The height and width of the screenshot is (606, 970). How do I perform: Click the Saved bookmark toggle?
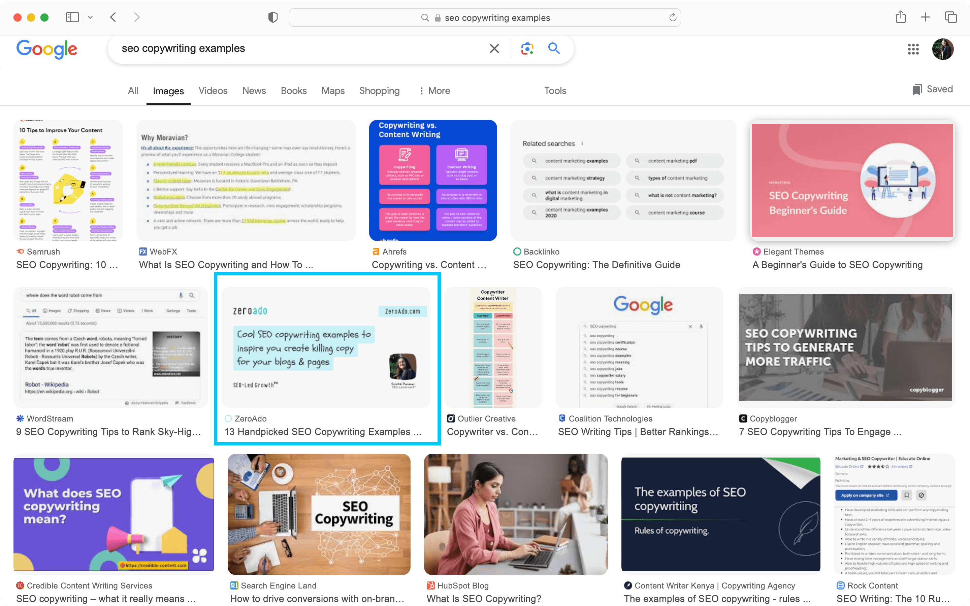coord(932,89)
